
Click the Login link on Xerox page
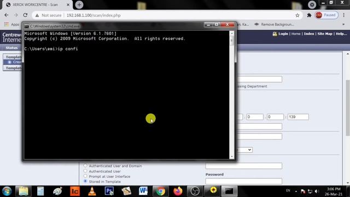(x=283, y=34)
